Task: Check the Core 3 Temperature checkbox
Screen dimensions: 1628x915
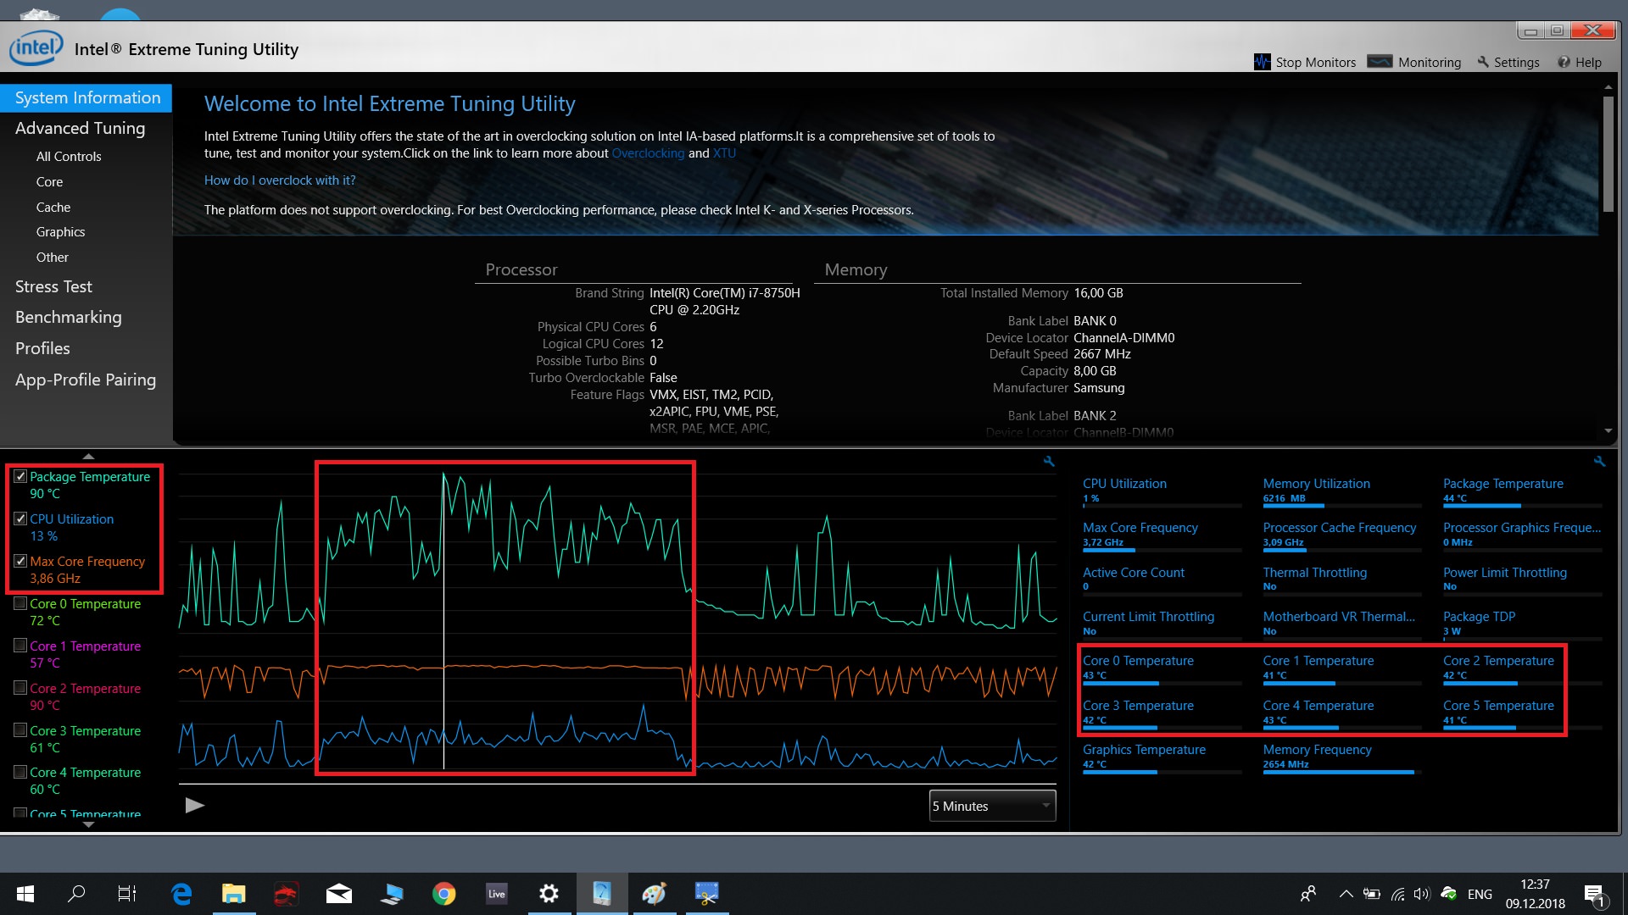Action: (x=20, y=729)
